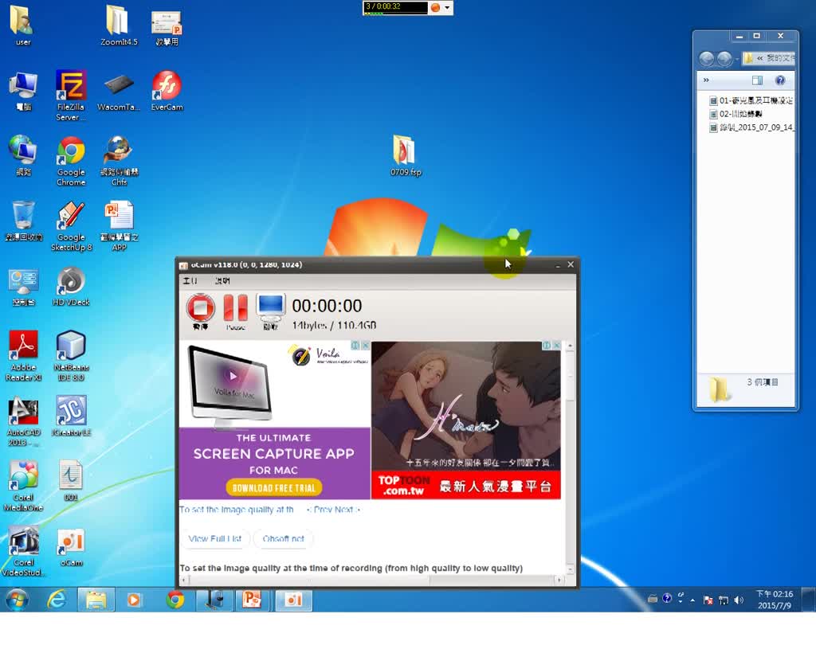816x653 pixels.
Task: Expand the Explorer address bar path chevron
Action: (x=760, y=58)
